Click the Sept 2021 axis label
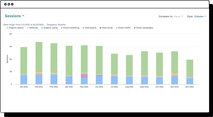213x117 pixels. [144, 87]
